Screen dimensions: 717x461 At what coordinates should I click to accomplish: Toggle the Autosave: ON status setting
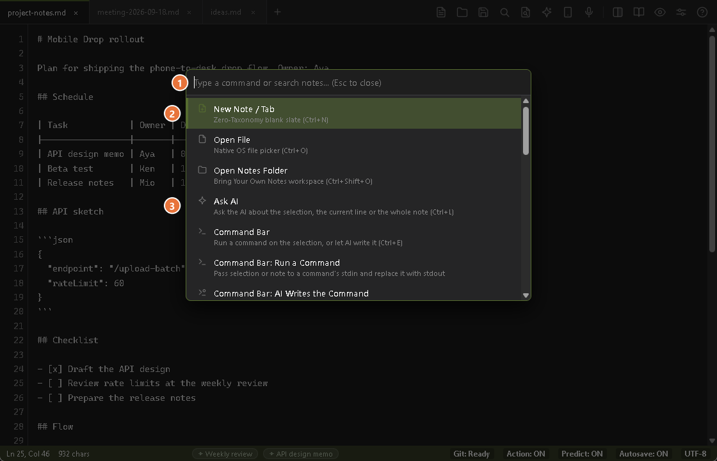tap(643, 454)
